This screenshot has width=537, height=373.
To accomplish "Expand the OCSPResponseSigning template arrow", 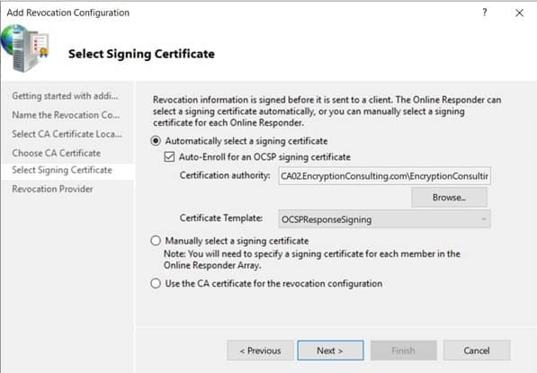I will pos(484,219).
